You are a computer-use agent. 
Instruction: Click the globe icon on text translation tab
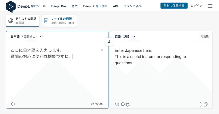coord(11,21)
